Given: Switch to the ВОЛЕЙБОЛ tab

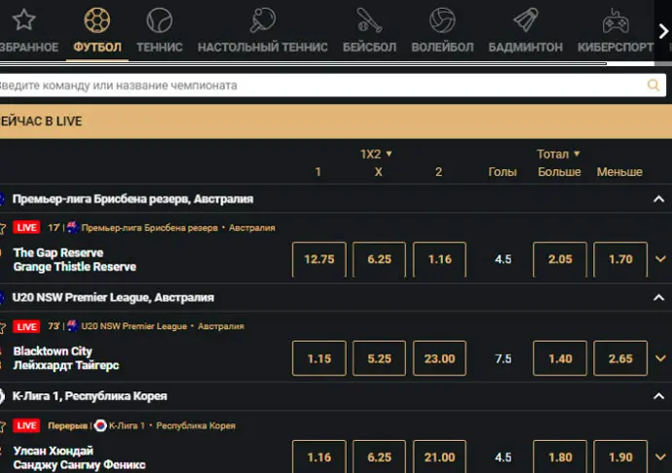Looking at the screenshot, I should (442, 47).
